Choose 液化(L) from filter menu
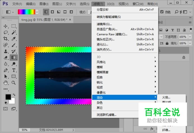The image size is (194, 133). (125, 44)
